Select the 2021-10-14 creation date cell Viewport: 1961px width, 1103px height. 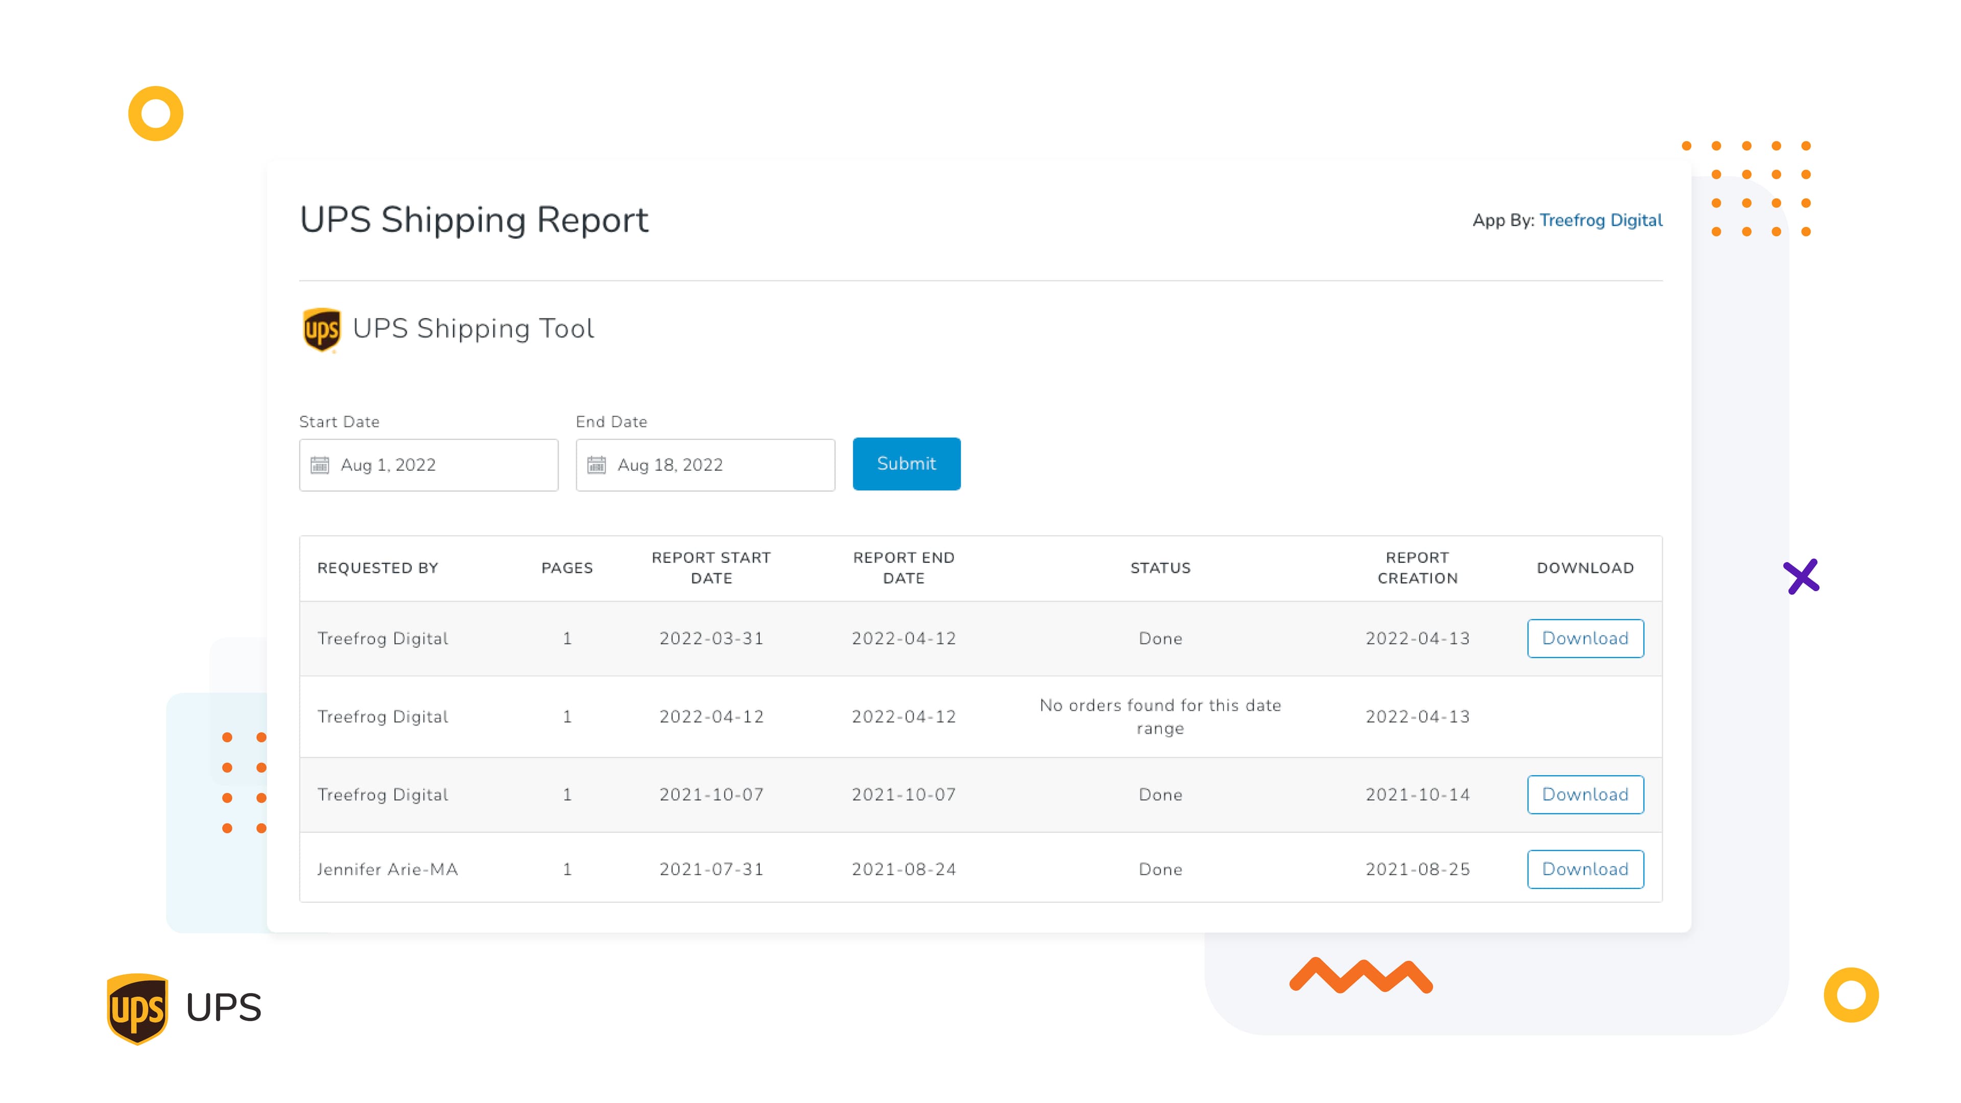[1418, 794]
